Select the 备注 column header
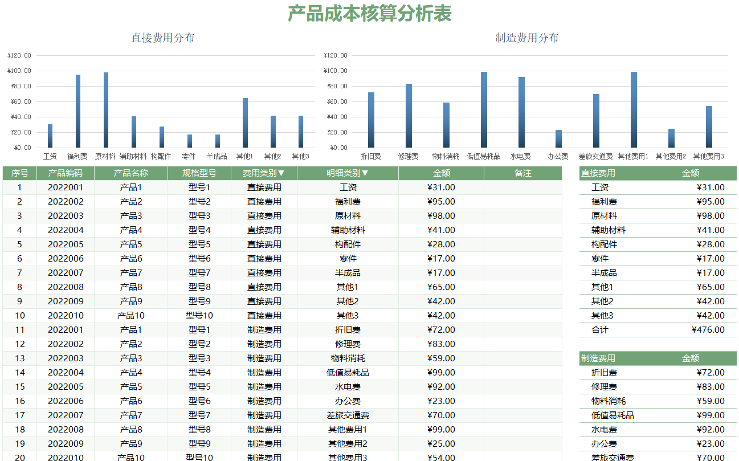Image resolution: width=739 pixels, height=461 pixels. [523, 173]
